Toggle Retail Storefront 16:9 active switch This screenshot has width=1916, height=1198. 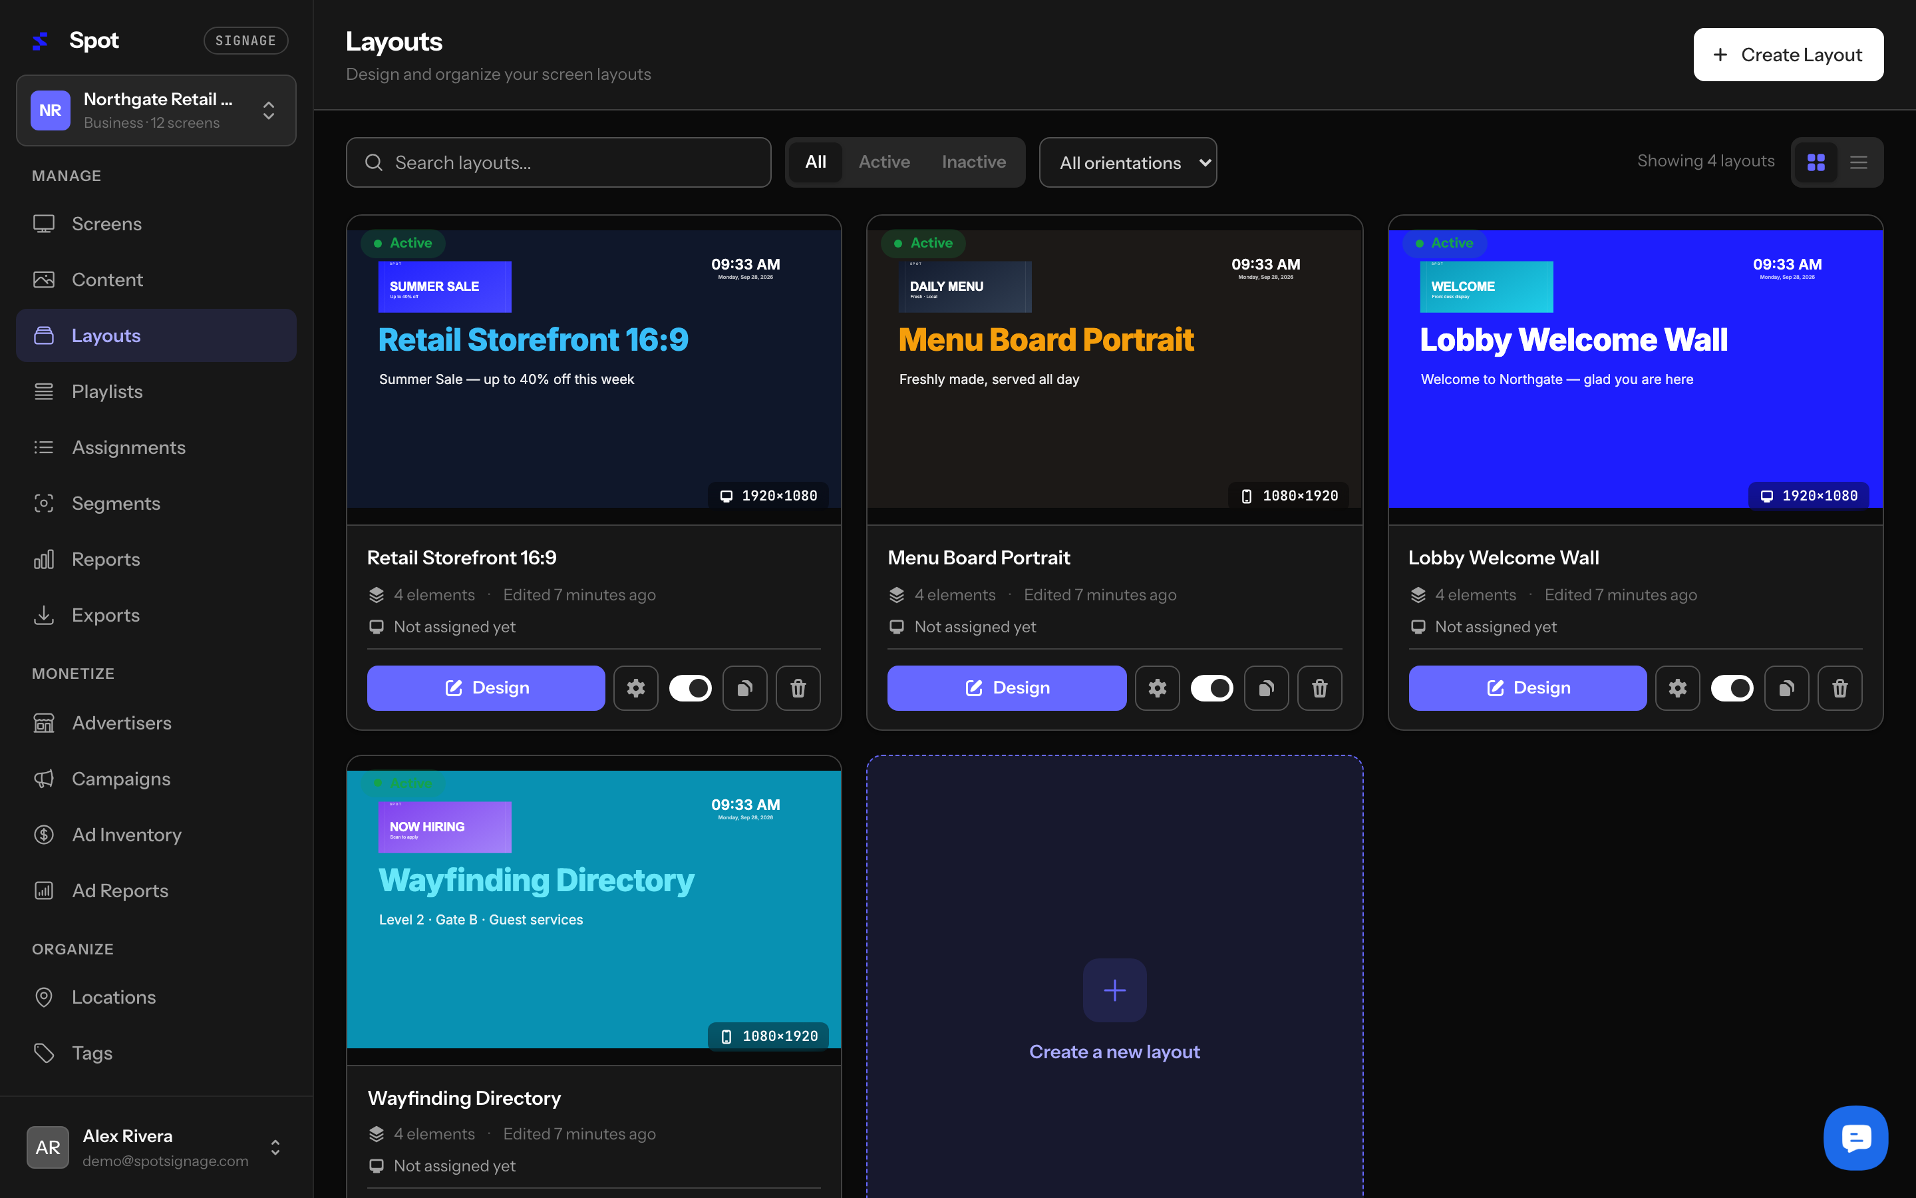tap(691, 688)
